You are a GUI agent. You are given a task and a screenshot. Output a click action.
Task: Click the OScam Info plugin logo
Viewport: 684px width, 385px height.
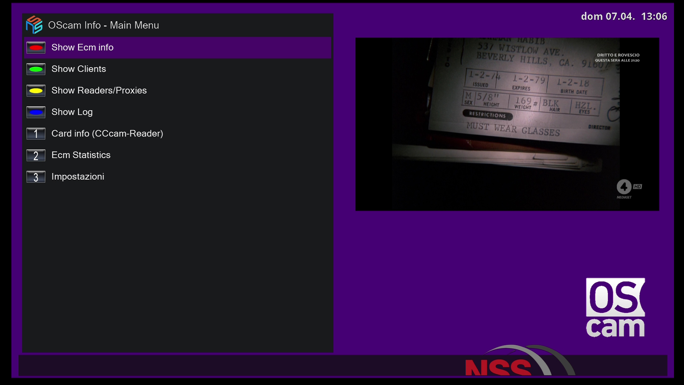[34, 25]
